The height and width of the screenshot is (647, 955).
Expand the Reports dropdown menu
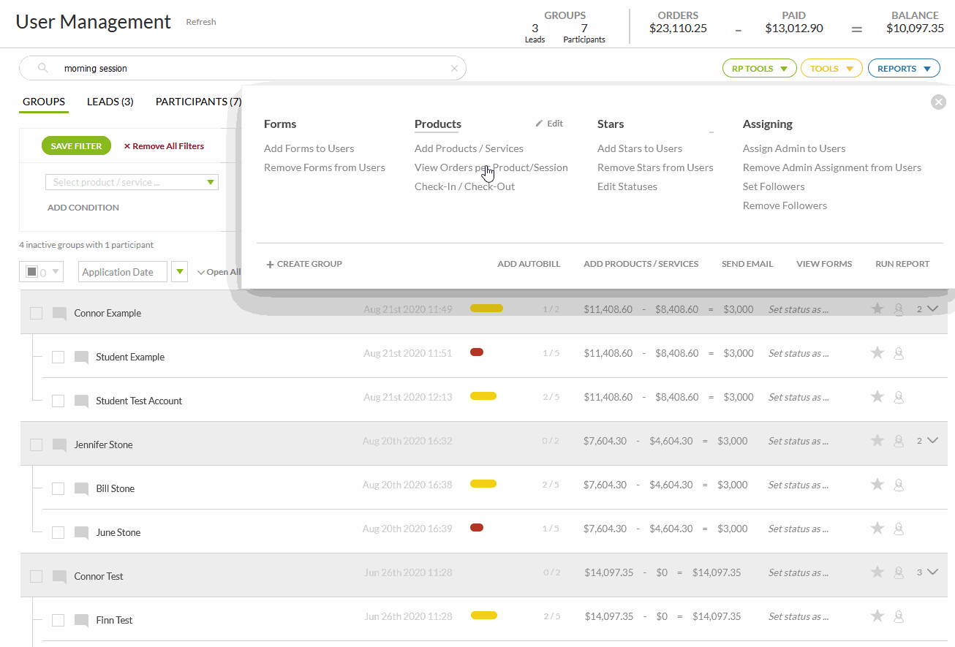point(903,69)
